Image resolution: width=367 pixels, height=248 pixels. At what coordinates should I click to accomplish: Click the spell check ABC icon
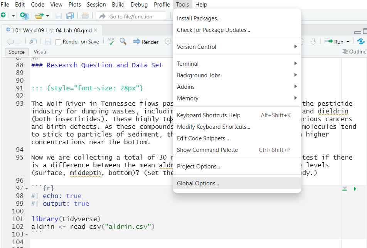(x=111, y=42)
